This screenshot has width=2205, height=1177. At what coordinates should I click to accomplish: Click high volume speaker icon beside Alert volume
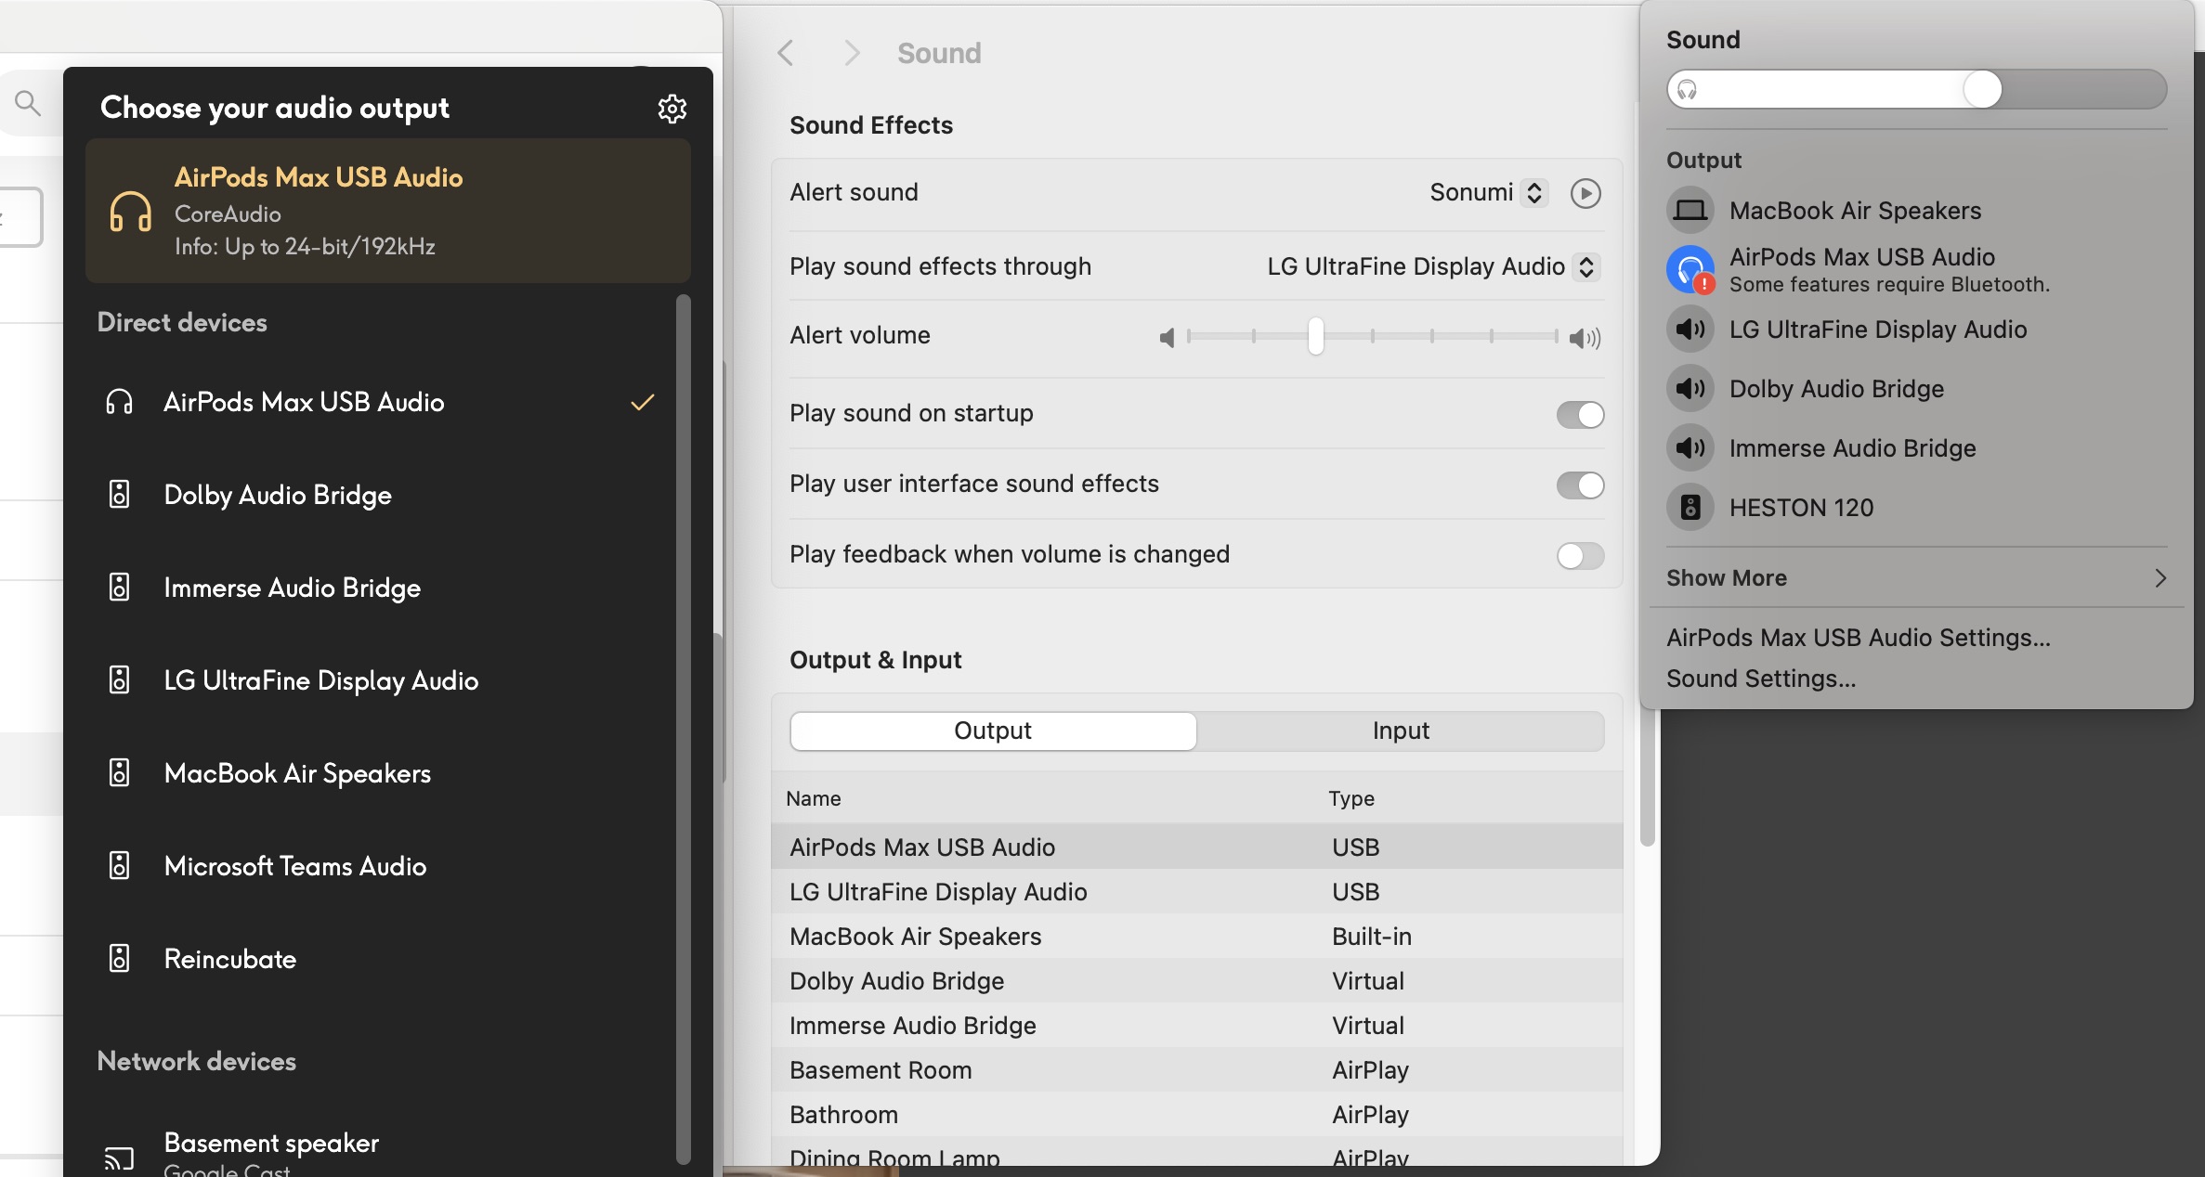click(x=1585, y=338)
